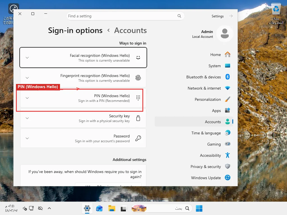Click the cloud sync tray icon
The image size is (287, 215).
point(40,208)
